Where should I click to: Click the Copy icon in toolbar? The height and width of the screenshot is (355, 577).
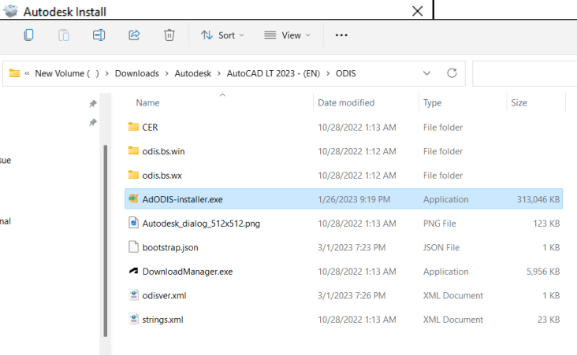click(x=28, y=35)
